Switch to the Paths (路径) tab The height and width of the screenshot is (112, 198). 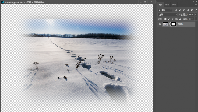pos(174,5)
